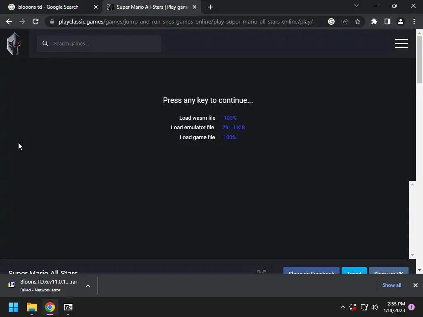Screen dimensions: 423x317
Task: Reload the current page
Action: point(36,21)
